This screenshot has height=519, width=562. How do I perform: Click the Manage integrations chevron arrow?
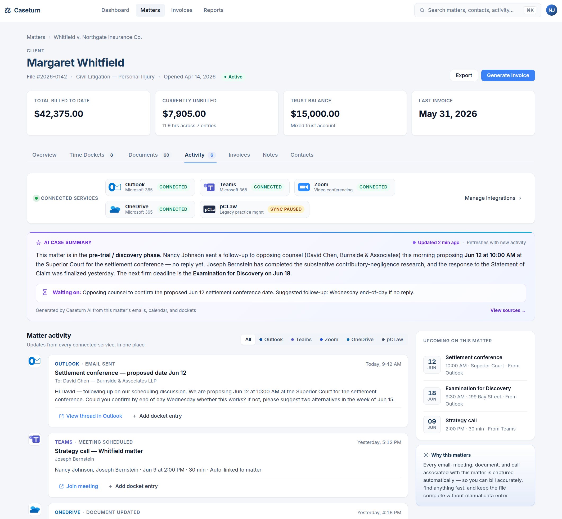coord(520,198)
